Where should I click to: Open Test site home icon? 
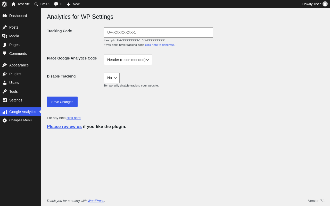pos(13,4)
